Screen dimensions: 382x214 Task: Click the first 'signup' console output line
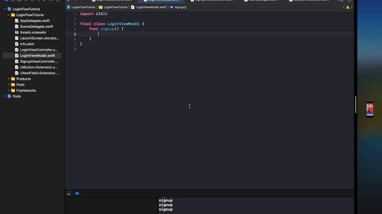click(166, 200)
